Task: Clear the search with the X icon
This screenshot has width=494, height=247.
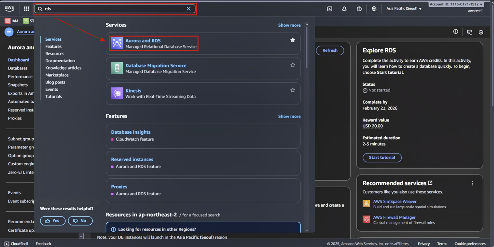Action: click(x=189, y=9)
